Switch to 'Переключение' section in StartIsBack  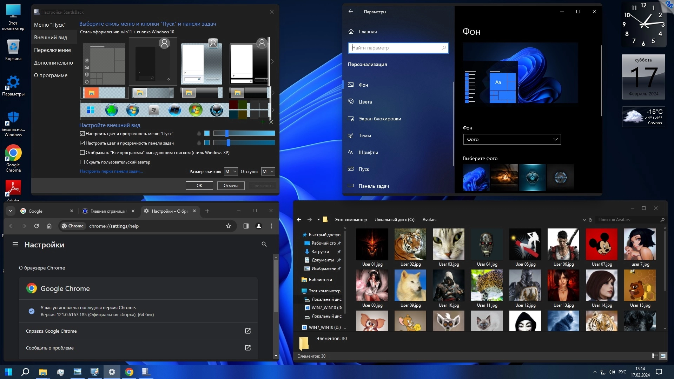(x=52, y=50)
